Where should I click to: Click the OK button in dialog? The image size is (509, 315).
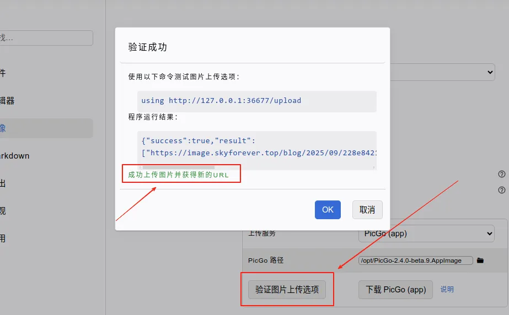pyautogui.click(x=328, y=210)
